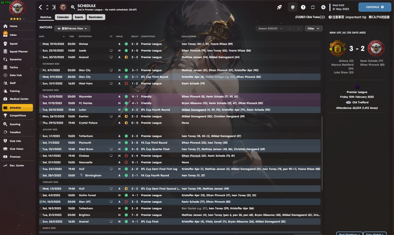Open Inbox from the sidebar

coord(13,35)
